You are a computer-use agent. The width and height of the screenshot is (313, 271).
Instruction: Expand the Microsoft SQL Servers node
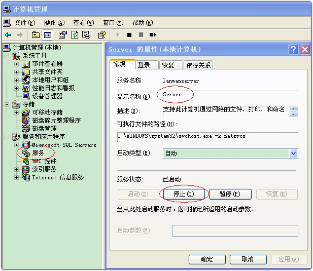coord(17,145)
